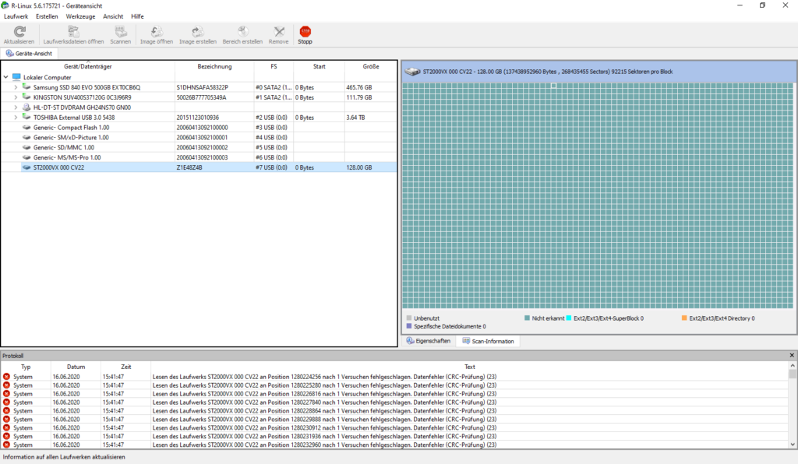Close the Protokoll log panel
This screenshot has width=798, height=464.
pos(792,356)
